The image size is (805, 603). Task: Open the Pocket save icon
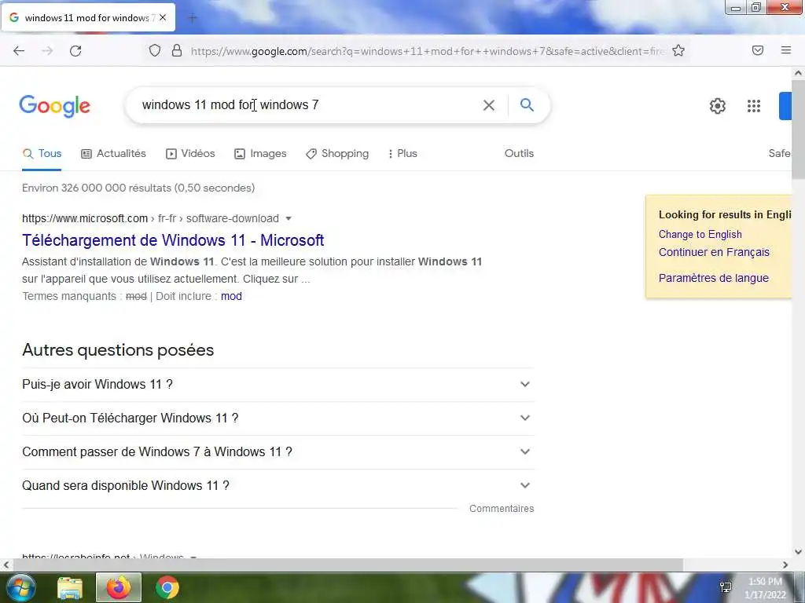pos(758,50)
